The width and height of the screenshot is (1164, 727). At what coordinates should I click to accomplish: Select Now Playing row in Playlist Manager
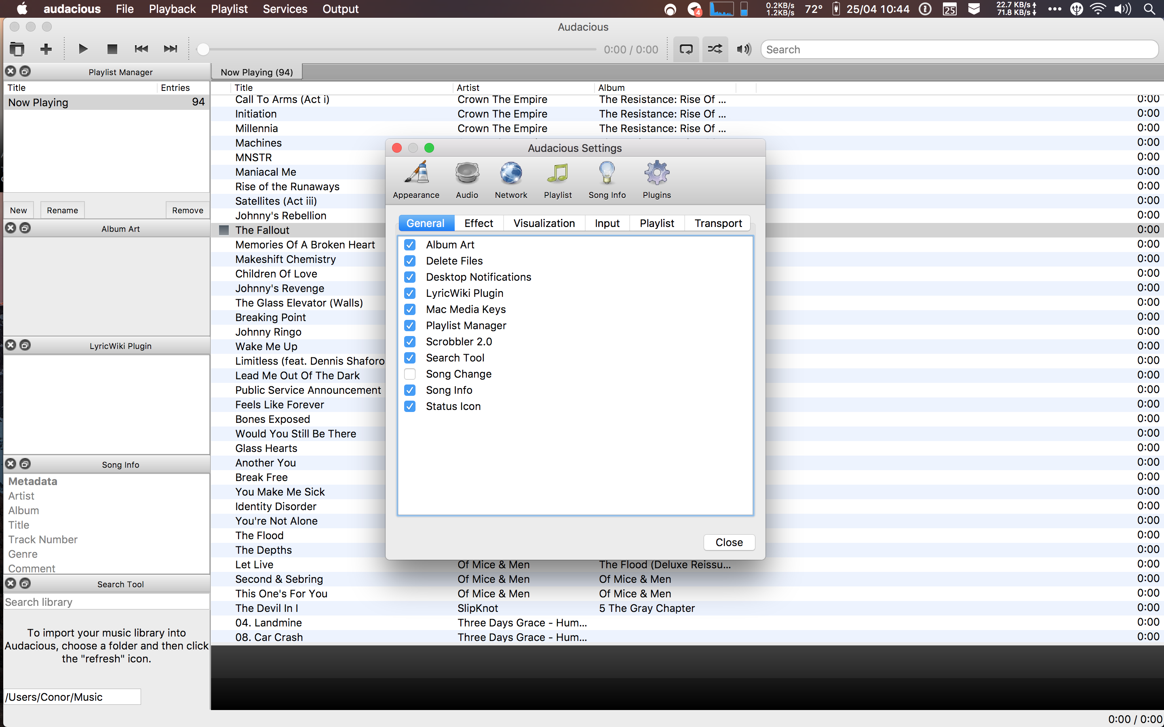(x=106, y=103)
